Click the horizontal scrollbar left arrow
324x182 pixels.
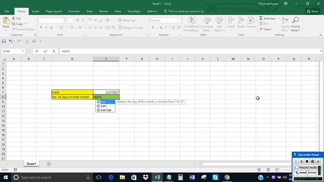click(x=200, y=164)
